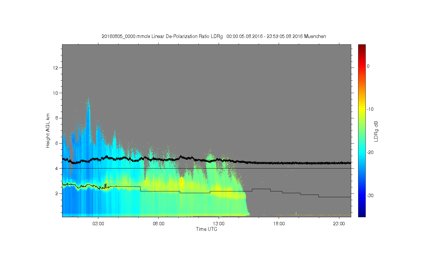The image size is (435, 261).
Task: Click the height axis tick label 12
Action: click(x=56, y=68)
